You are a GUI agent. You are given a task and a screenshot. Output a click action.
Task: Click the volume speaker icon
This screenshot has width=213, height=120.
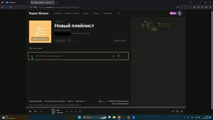coord(181,111)
